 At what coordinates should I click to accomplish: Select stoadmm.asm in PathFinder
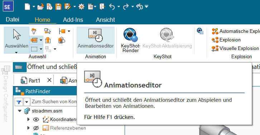47,111
